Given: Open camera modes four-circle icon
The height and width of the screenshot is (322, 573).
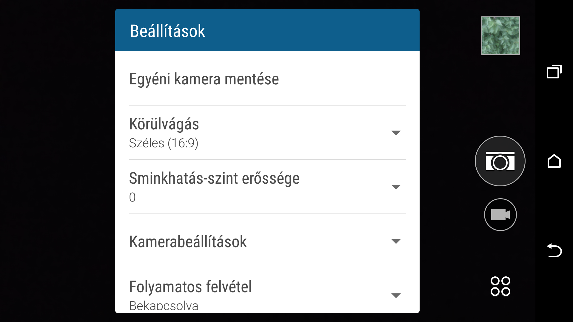Looking at the screenshot, I should coord(500,286).
